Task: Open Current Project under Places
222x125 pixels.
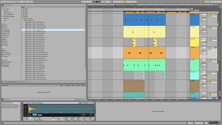Action: 7,55
